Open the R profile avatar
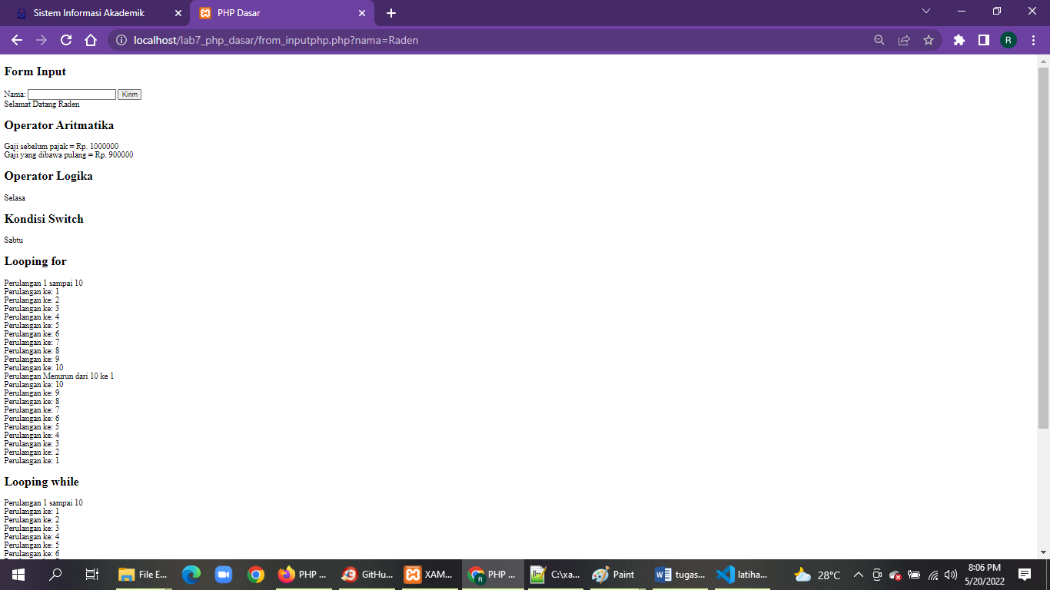Screen dimensions: 1050x590 (1008, 40)
